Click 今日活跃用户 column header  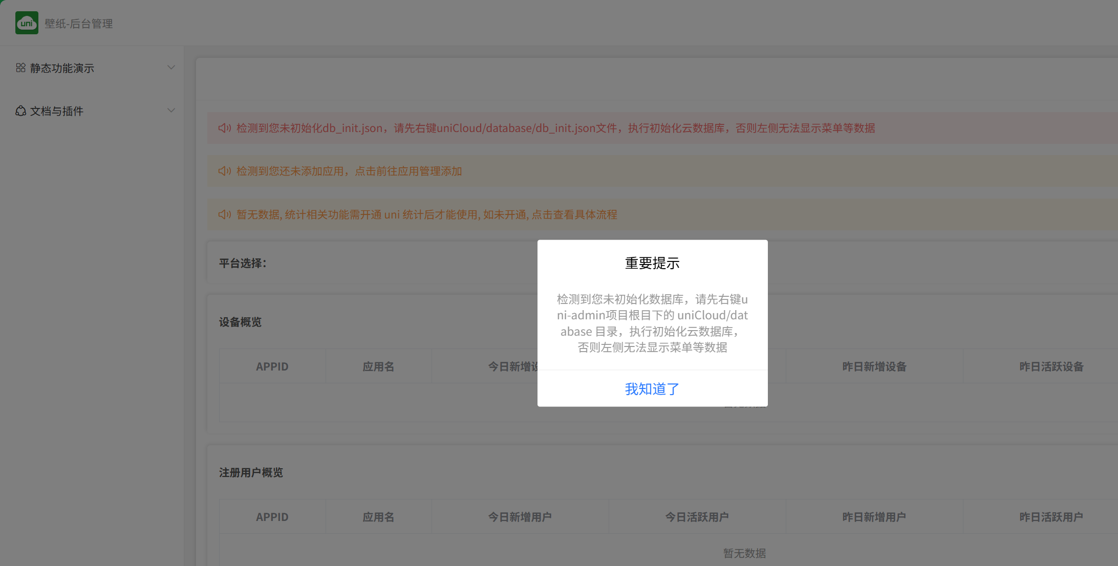697,517
